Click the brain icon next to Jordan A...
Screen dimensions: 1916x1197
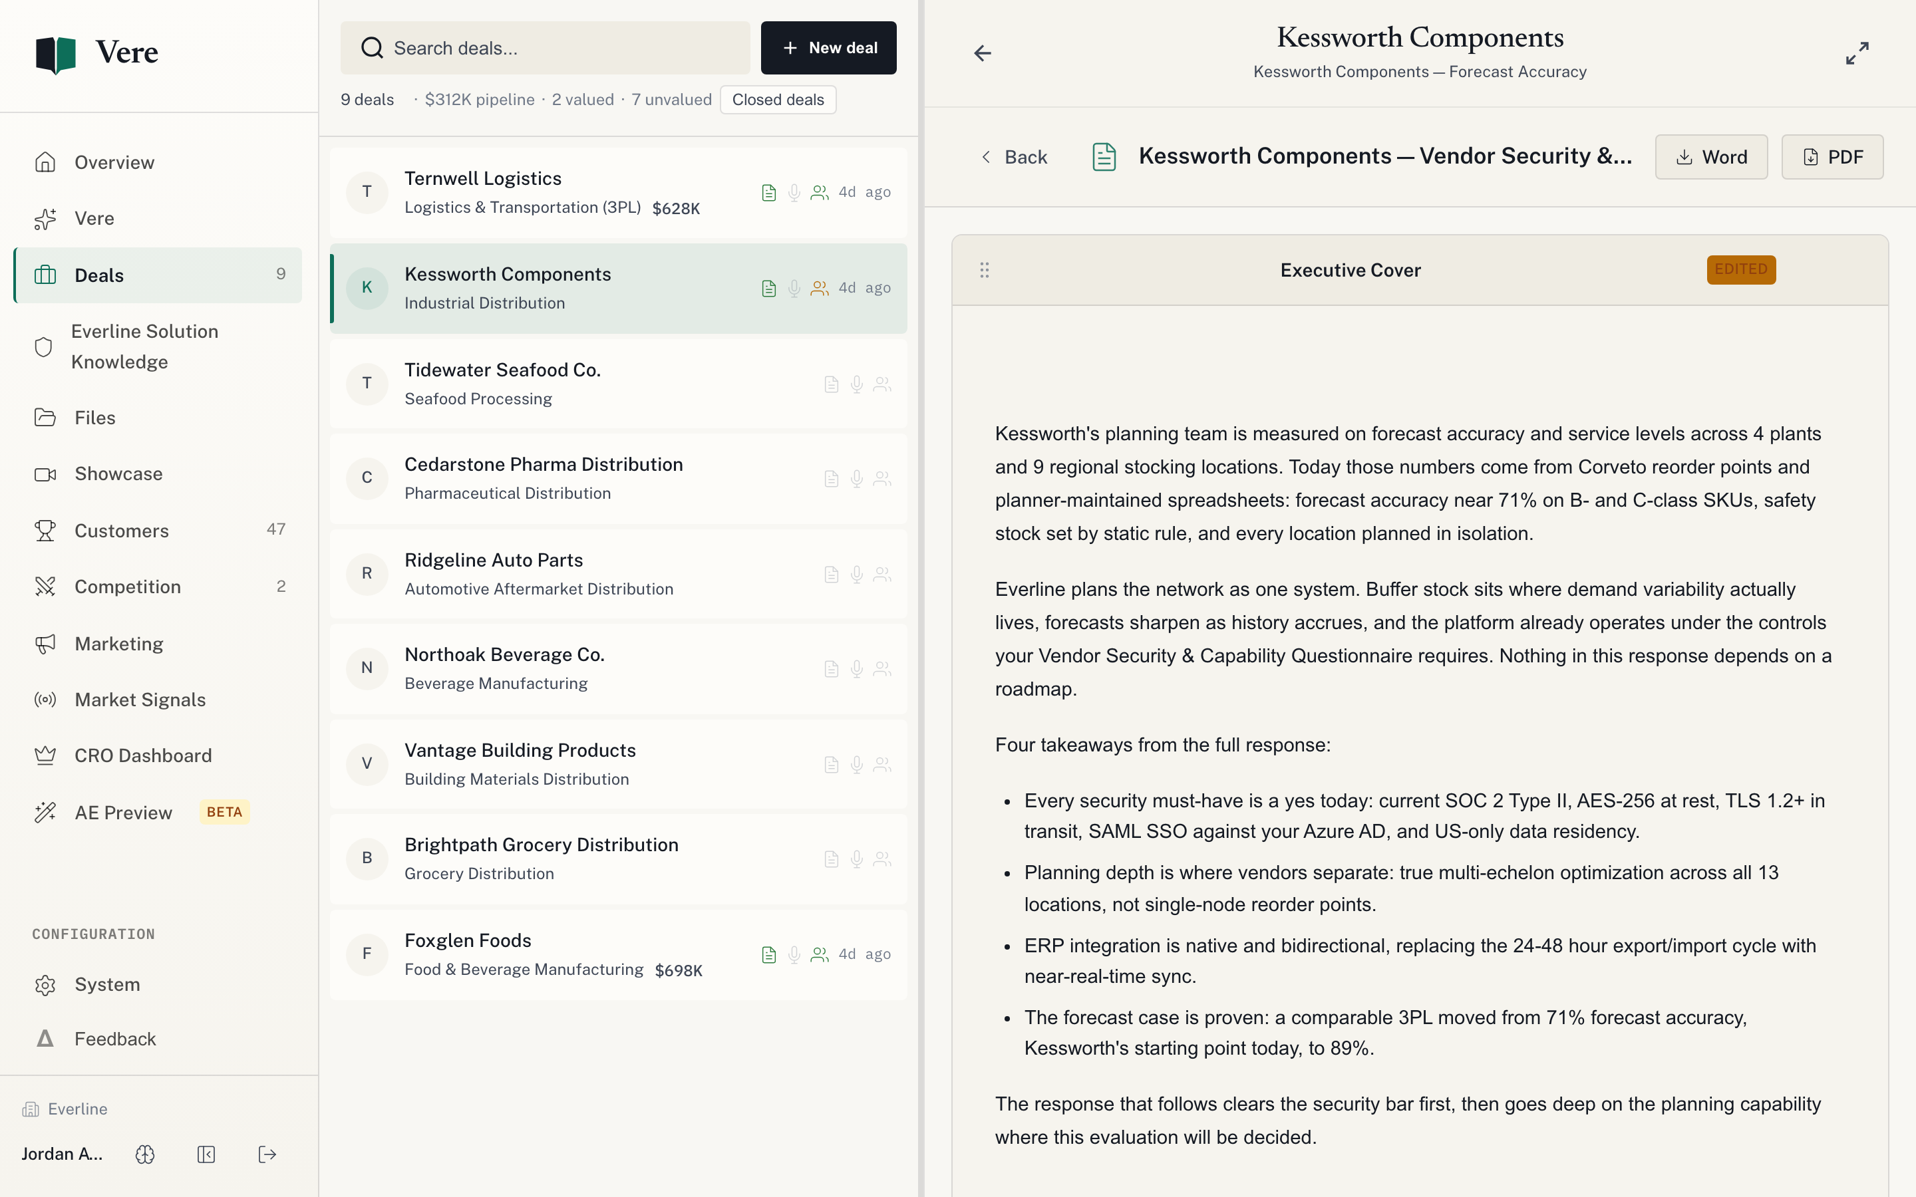(145, 1154)
